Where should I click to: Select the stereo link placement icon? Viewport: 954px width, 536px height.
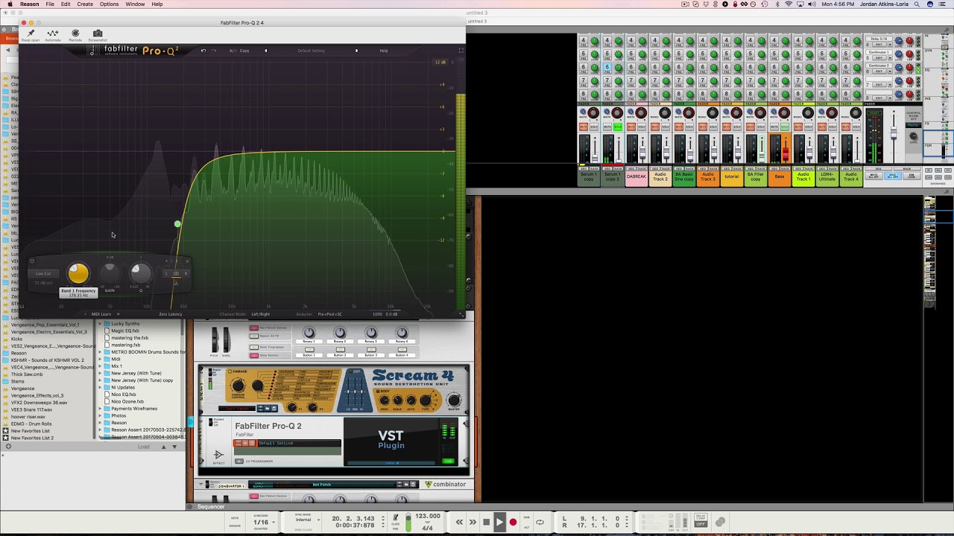pyautogui.click(x=177, y=273)
